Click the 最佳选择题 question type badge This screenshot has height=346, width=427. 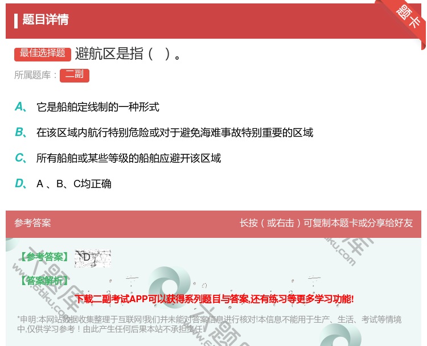click(x=43, y=54)
